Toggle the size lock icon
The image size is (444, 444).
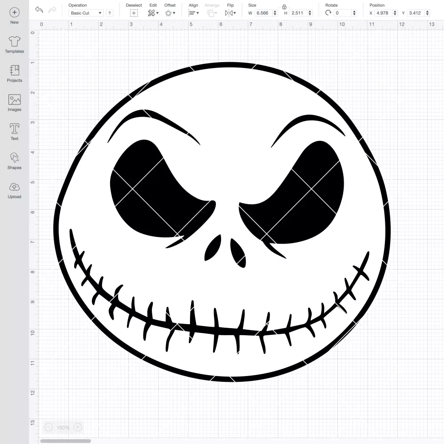284,7
